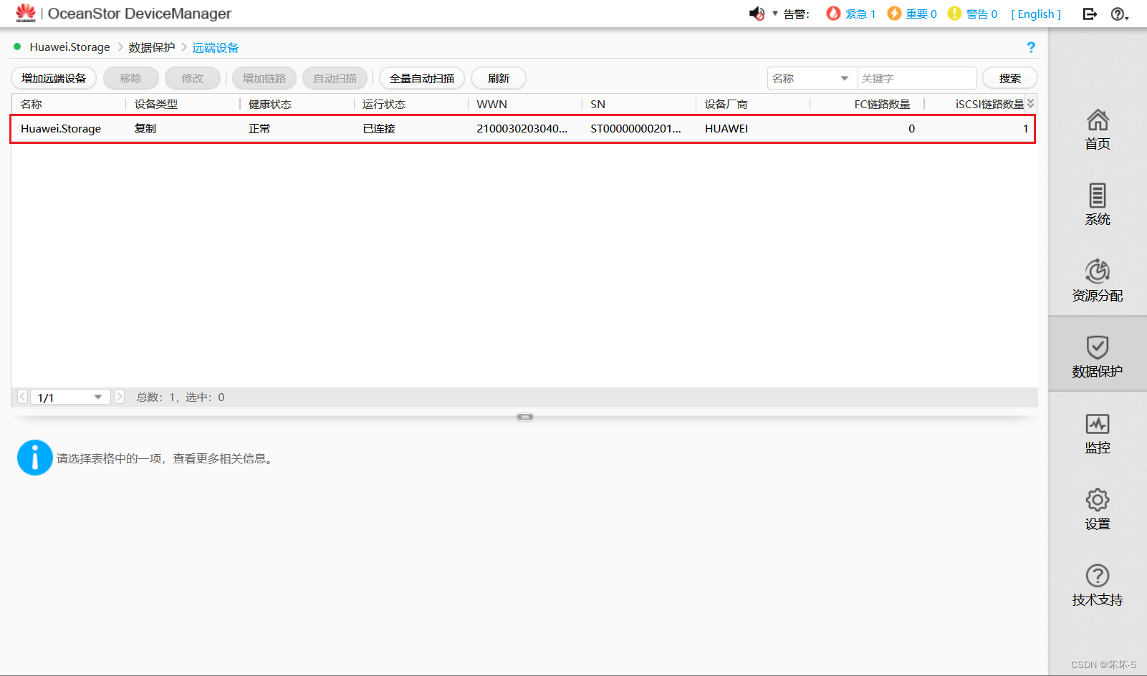This screenshot has width=1147, height=676.
Task: Sort by SN column header
Action: (x=598, y=104)
